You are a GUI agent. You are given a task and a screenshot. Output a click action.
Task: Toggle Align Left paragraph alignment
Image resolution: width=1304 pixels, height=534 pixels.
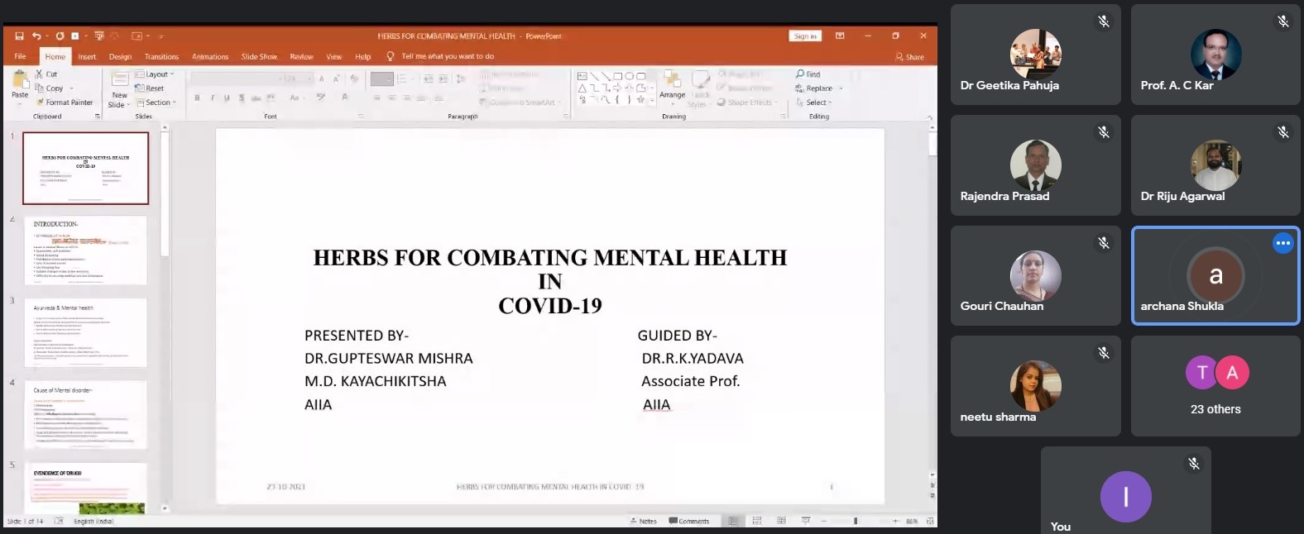point(376,98)
